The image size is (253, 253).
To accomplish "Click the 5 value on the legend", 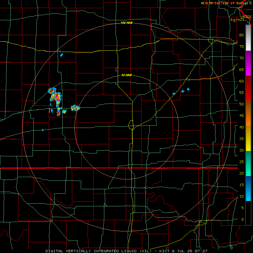I will coord(243,208).
